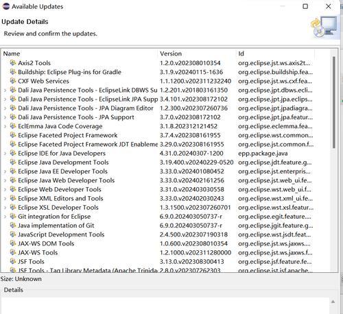This screenshot has height=314, width=343.
Task: Click the Buildship Gradle plug-in icon
Action: [13, 72]
